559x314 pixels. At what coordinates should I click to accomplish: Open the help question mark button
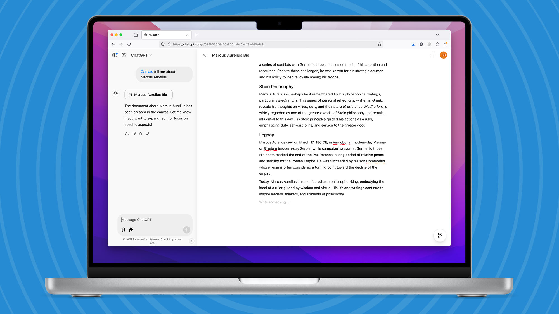pyautogui.click(x=191, y=241)
